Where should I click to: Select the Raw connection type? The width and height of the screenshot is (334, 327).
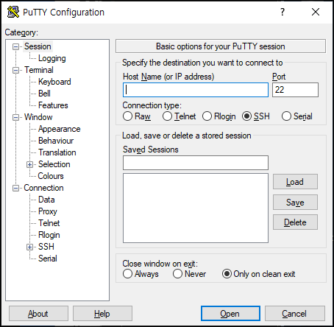(127, 116)
